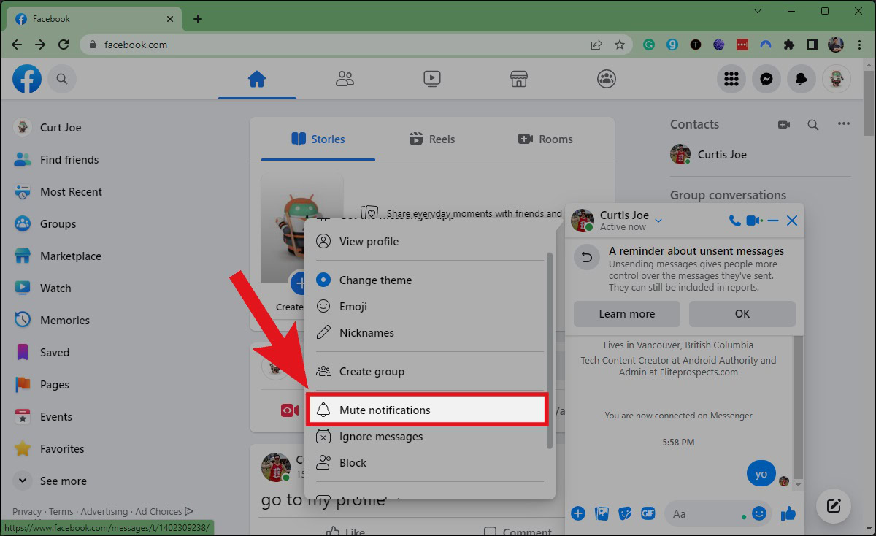This screenshot has height=536, width=876.
Task: Open the emoji picker in chat input
Action: 759,514
